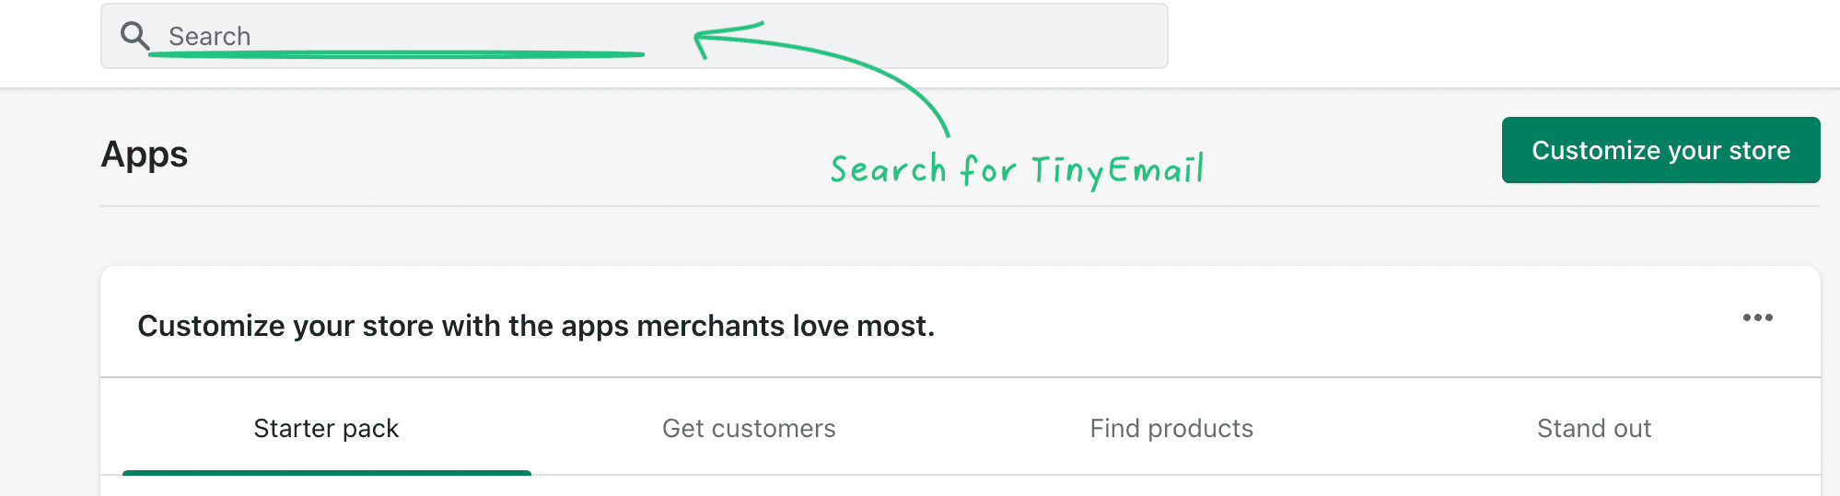Image resolution: width=1840 pixels, height=496 pixels.
Task: Click the green active indicator under Starter pack
Action: 326,473
